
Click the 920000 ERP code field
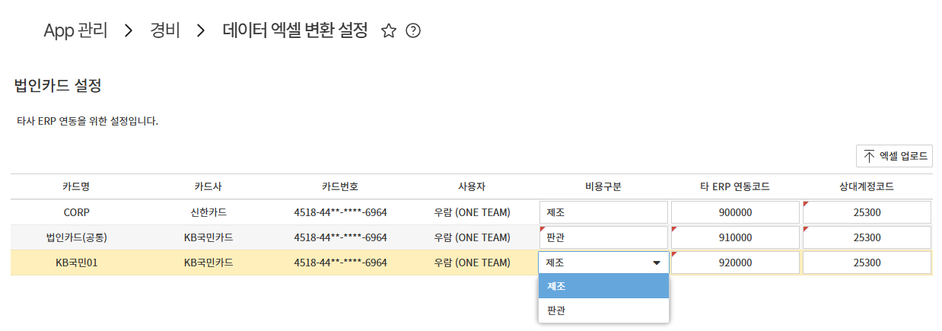coord(735,263)
